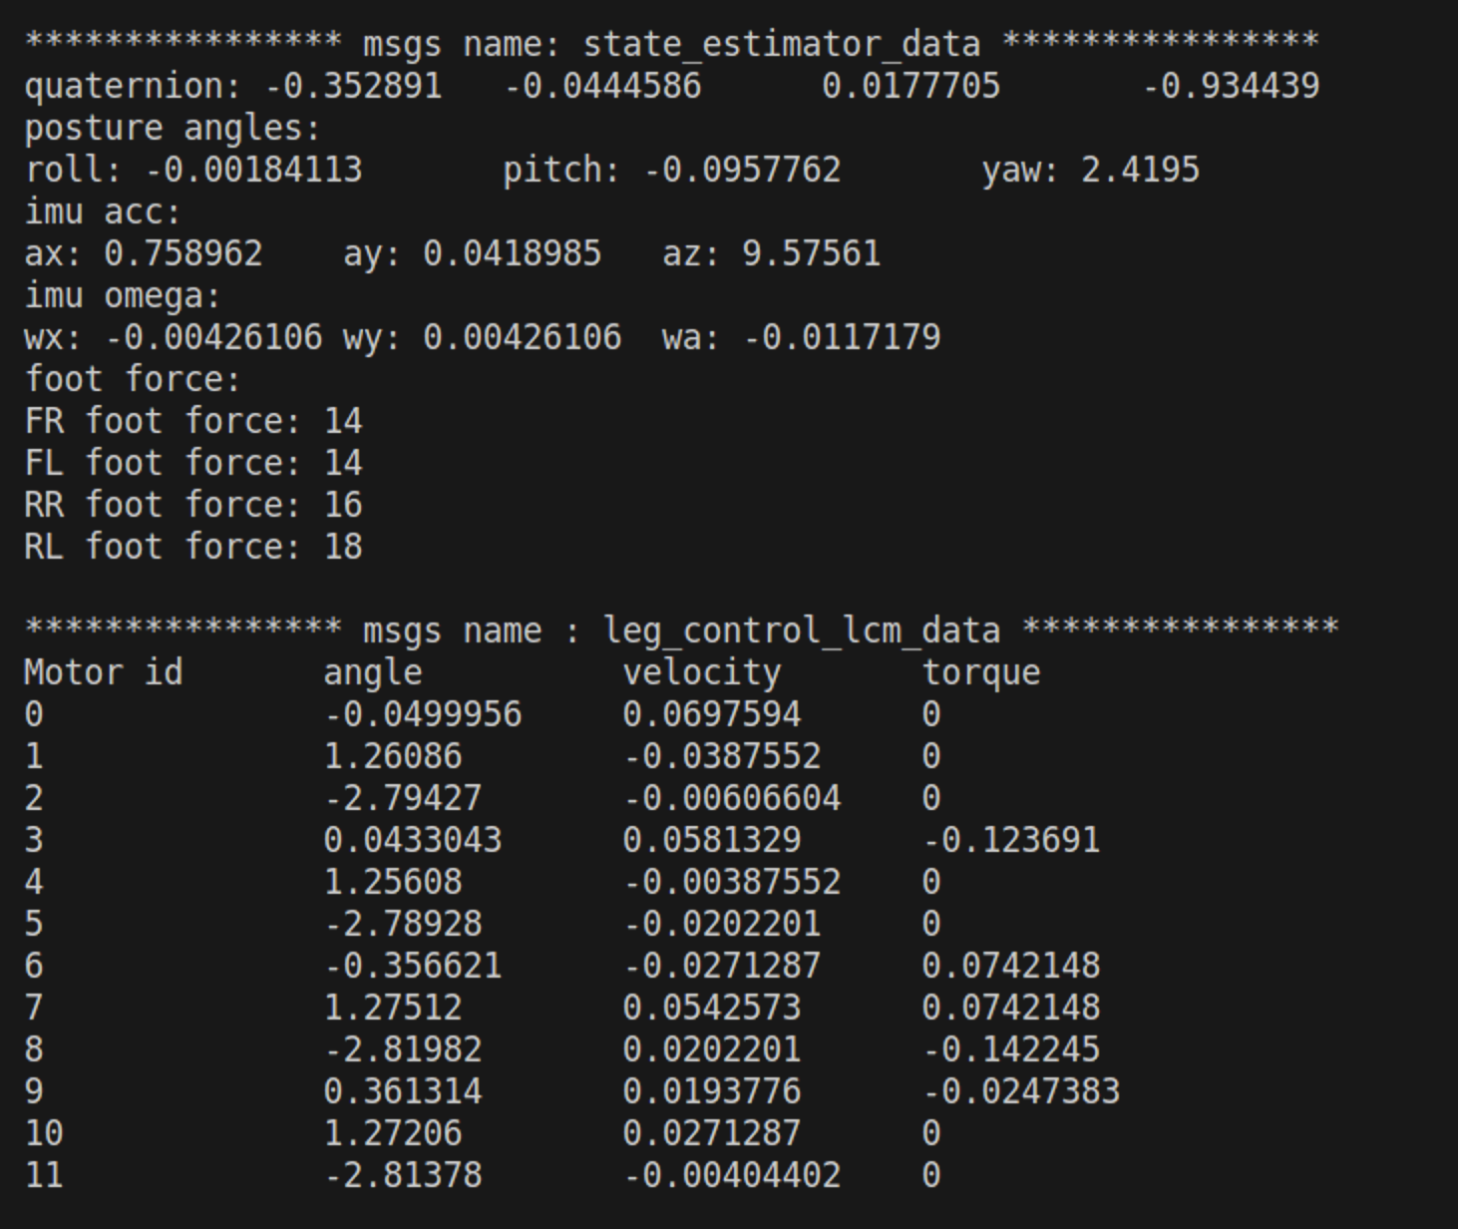Select the RR foot force value 16
Screen dimensions: 1458x1229
(x=343, y=505)
